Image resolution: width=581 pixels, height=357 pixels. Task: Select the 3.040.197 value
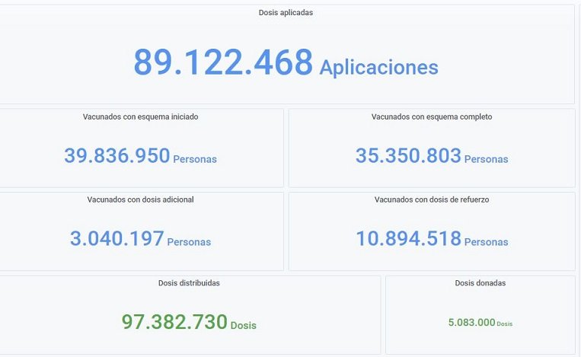pyautogui.click(x=117, y=238)
